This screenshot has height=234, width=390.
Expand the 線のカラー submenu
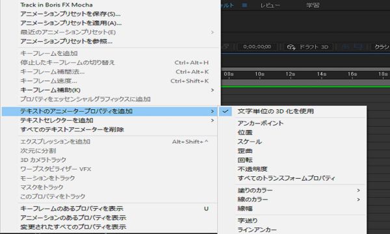click(292, 200)
